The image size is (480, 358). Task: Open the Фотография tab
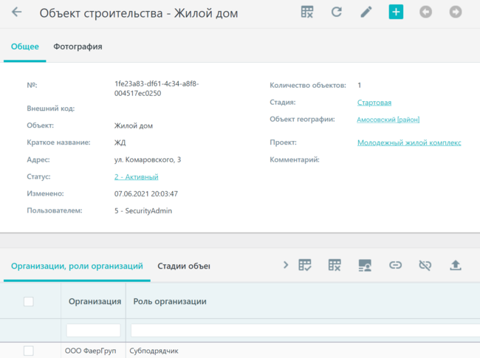click(78, 47)
